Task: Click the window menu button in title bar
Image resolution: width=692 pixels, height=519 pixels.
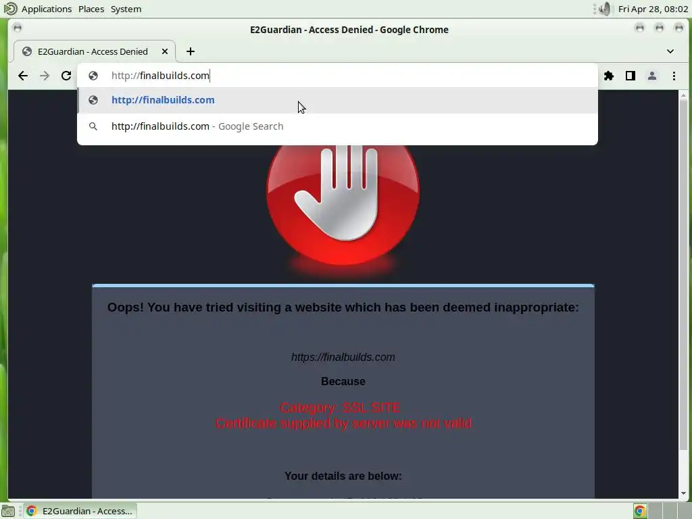Action: [x=17, y=28]
